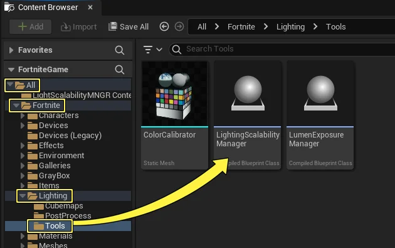Screen dimensions: 395x248
Task: Search within Favorites
Action: 120,50
